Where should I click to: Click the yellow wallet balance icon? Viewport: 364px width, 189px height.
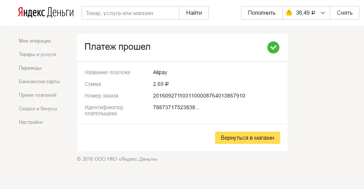[289, 12]
